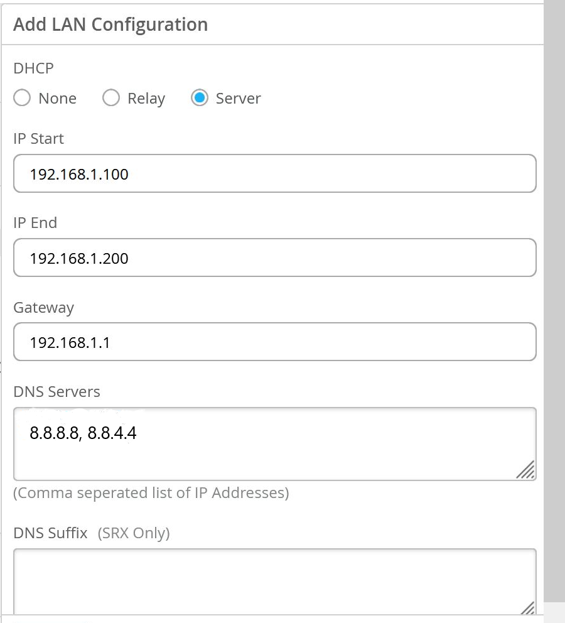565x623 pixels.
Task: Click the DNS Suffix textarea resize grip
Action: [x=528, y=607]
